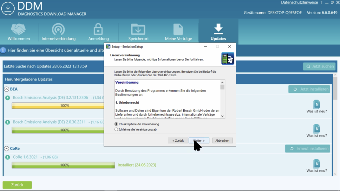Click the license agreement scrollbar thumb
This screenshot has width=340, height=191.
[x=222, y=87]
